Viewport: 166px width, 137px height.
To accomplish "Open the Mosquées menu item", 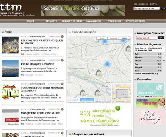I will click(x=51, y=21).
